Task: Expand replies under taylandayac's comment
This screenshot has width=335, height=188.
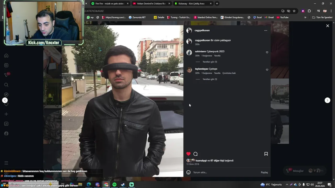Action: [210, 79]
